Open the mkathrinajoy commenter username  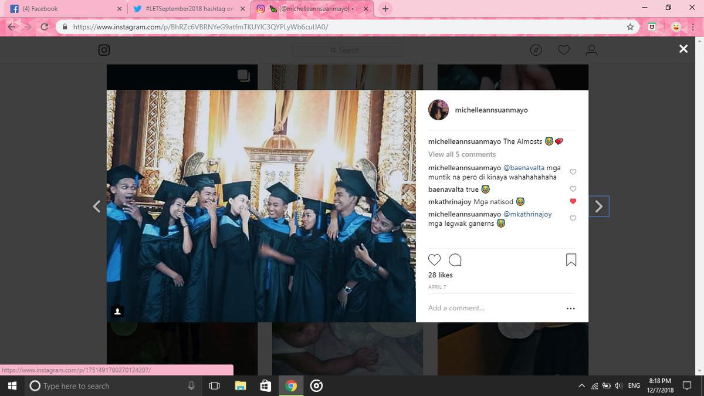click(x=449, y=202)
